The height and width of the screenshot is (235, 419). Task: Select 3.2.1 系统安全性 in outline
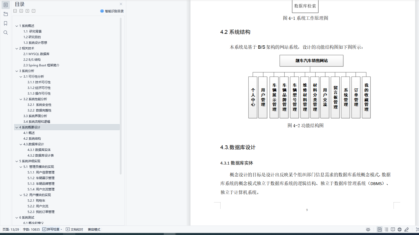pos(39,105)
